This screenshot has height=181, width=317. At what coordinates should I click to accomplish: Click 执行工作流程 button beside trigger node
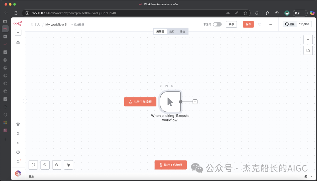point(140,102)
